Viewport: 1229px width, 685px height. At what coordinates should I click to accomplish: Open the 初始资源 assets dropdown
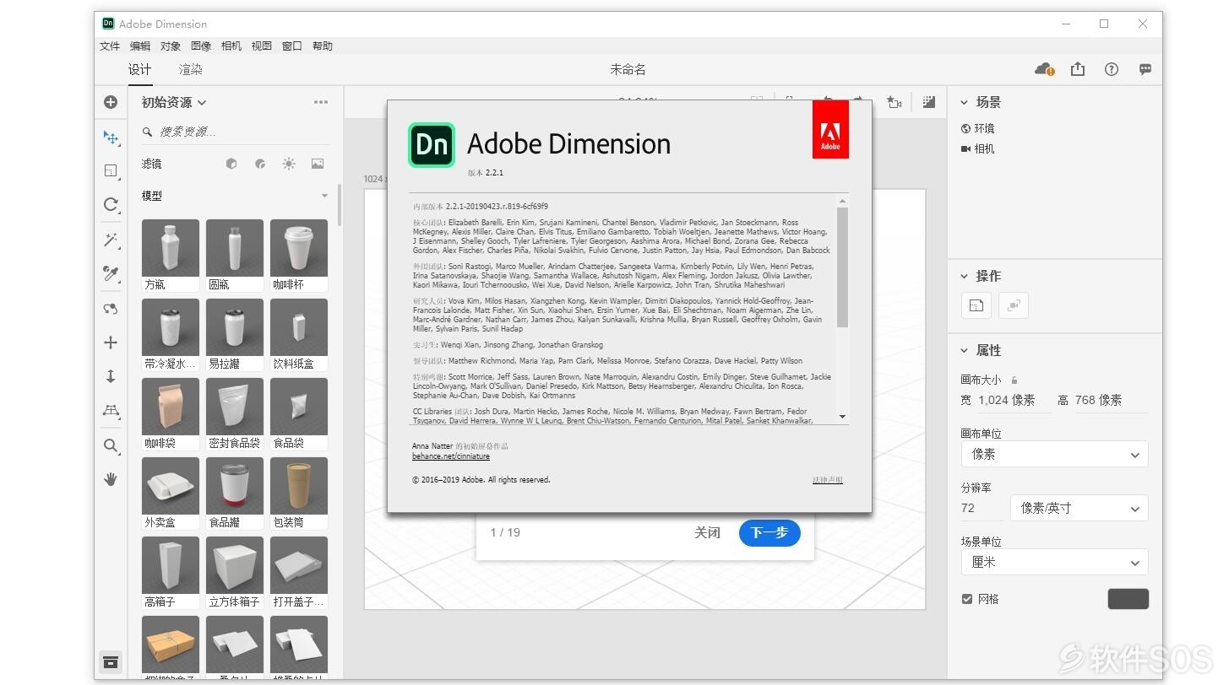click(174, 102)
